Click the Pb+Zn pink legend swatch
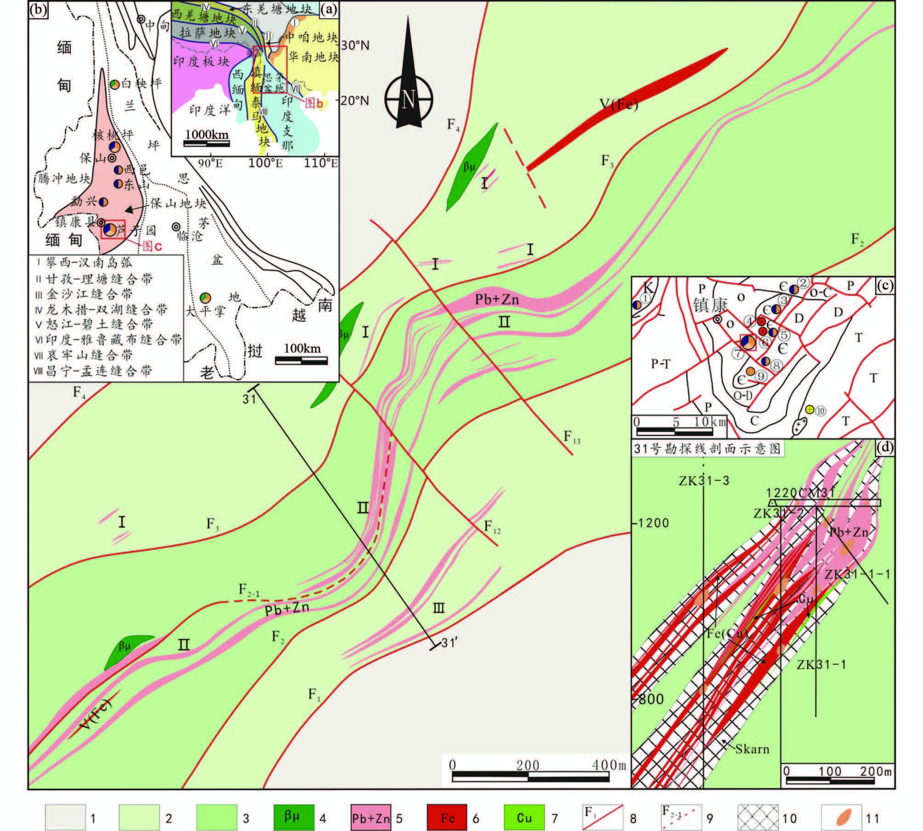 click(x=370, y=817)
